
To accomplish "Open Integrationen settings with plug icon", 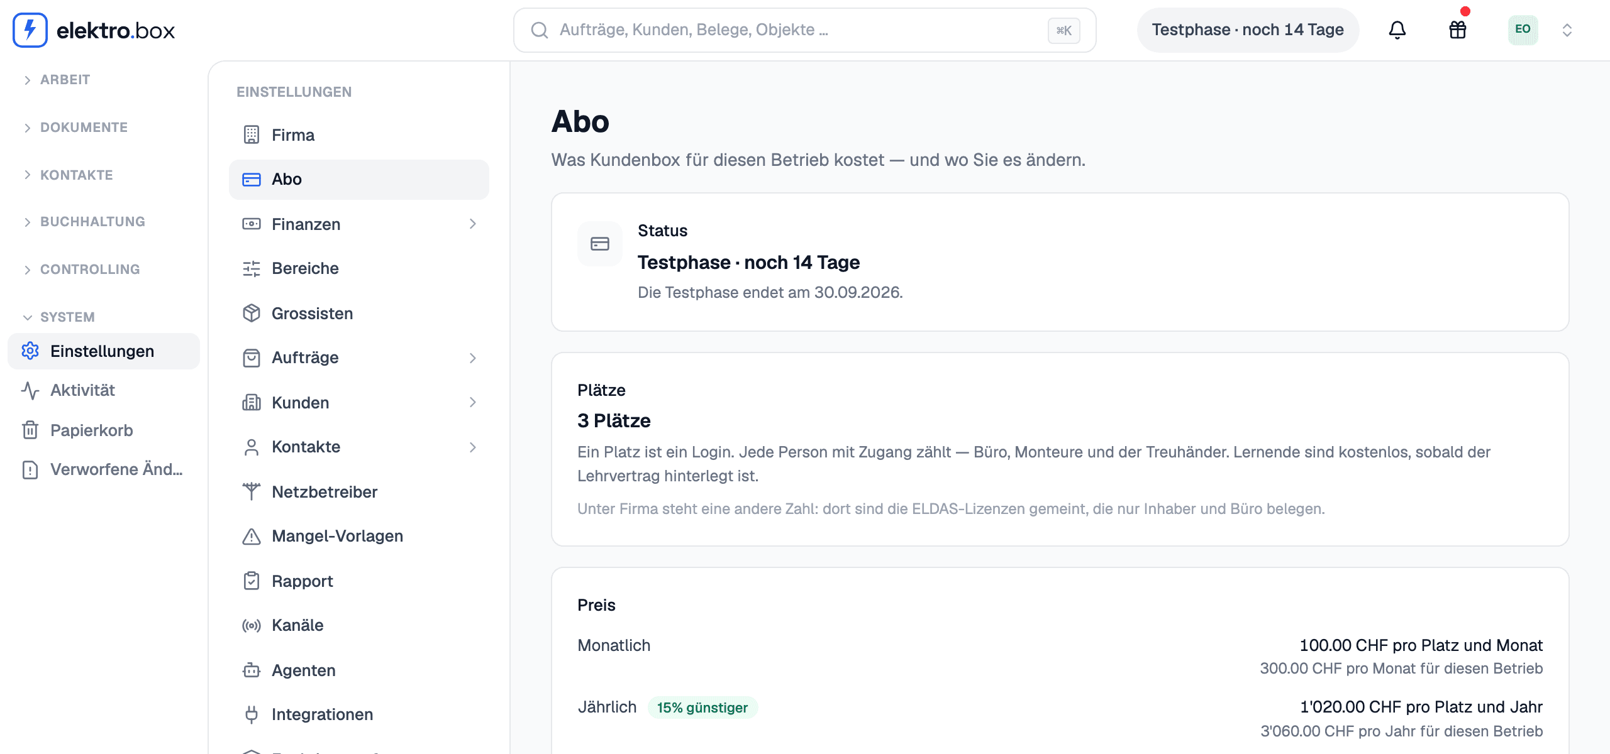I will pos(358,714).
